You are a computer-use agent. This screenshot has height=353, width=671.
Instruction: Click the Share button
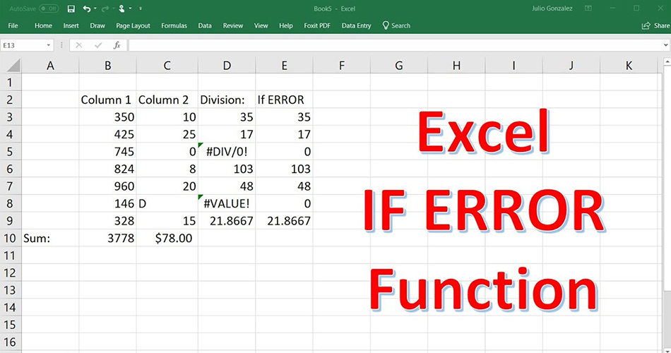click(x=656, y=25)
